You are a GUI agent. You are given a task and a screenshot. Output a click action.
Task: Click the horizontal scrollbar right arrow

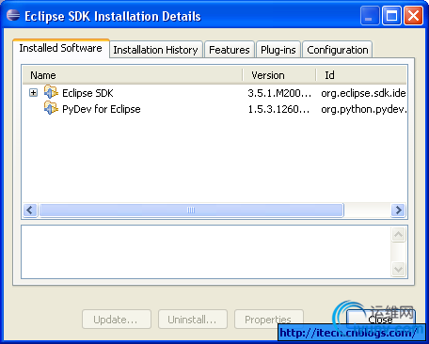(399, 210)
